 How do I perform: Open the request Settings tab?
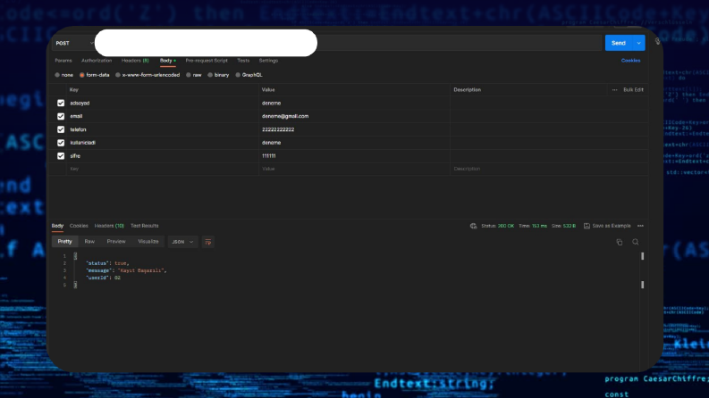point(268,61)
